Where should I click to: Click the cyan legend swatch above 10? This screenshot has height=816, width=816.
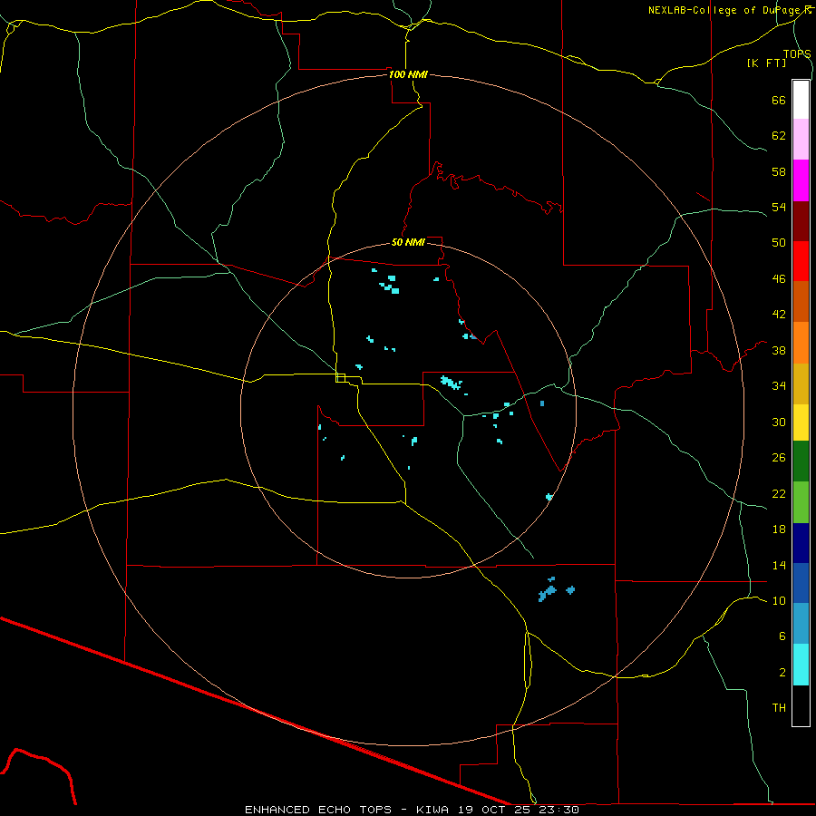coord(801,665)
